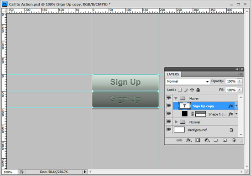This screenshot has height=176, width=251.
Task: Open the status bar Doc info arrow menu
Action: (85, 172)
